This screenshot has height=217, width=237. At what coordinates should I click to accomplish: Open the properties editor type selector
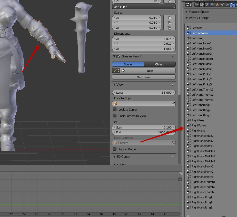click(x=189, y=5)
